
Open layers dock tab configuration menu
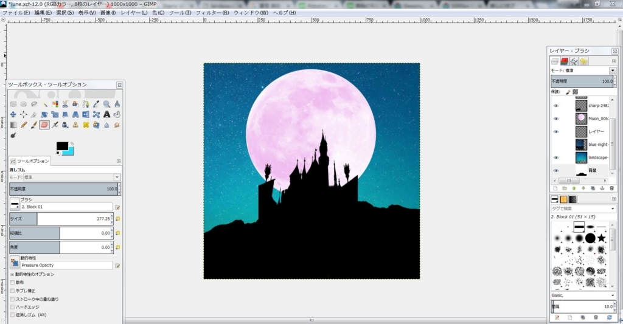614,61
